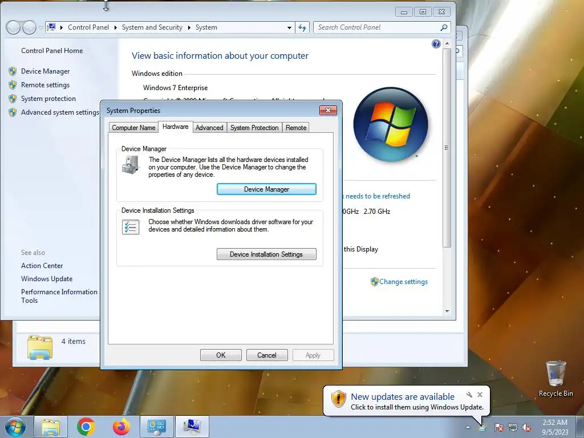Select the Hardware tab

coord(176,127)
